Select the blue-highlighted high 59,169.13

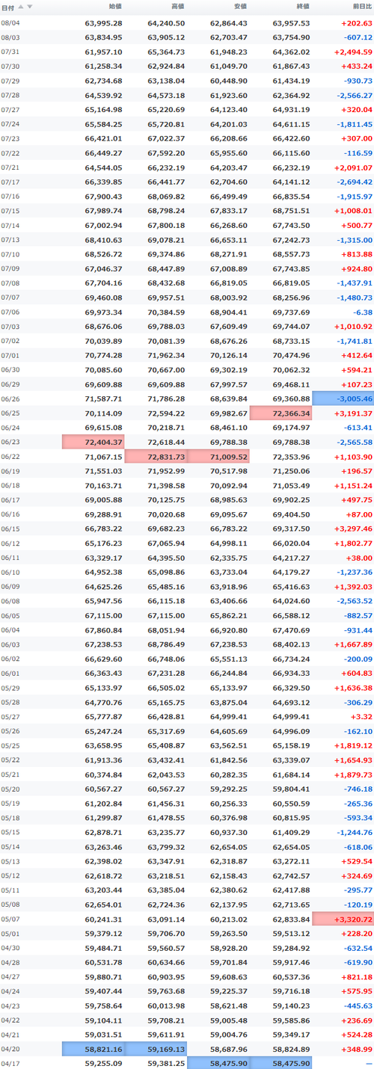click(156, 1049)
